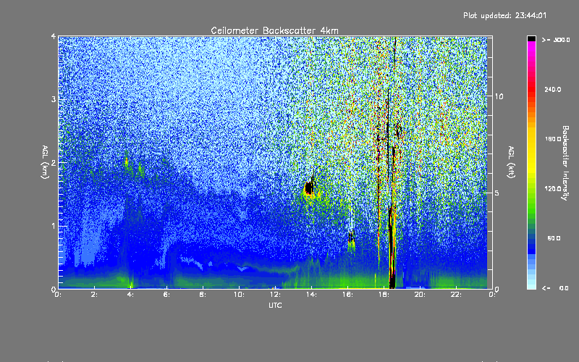Click the "14:" UTC tick label

311,295
